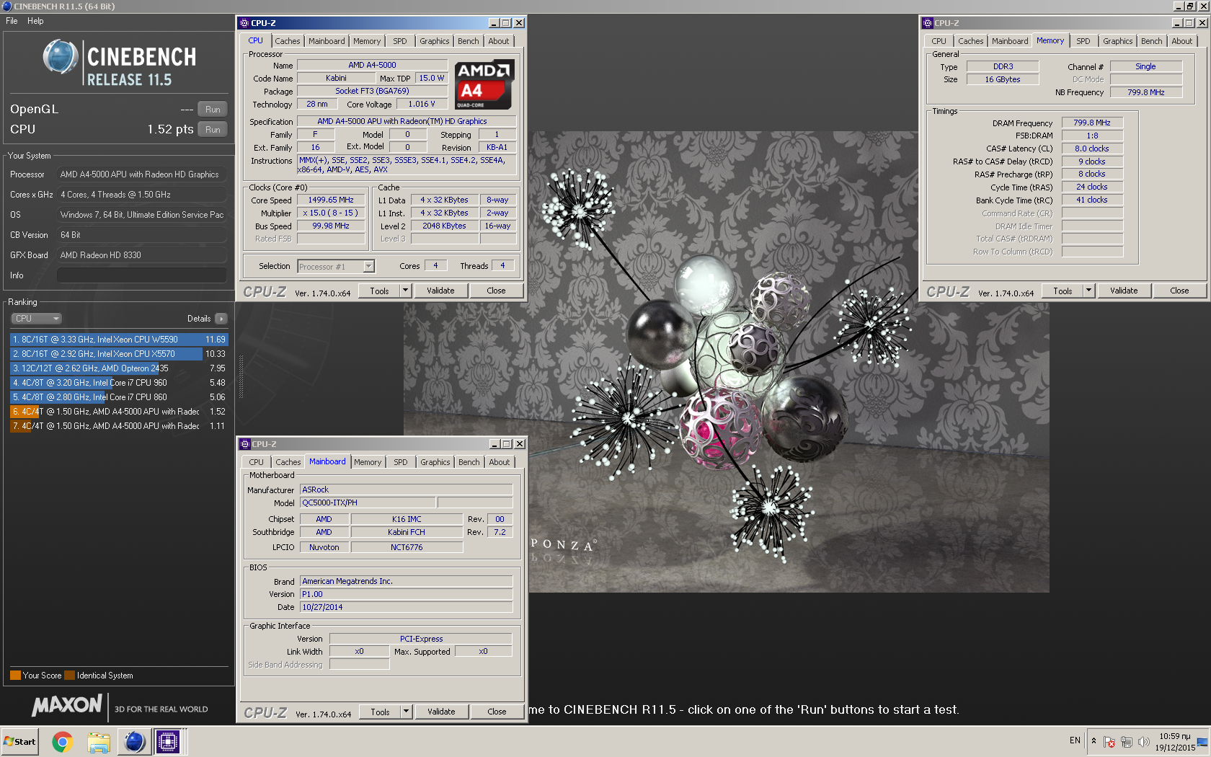Open CPU tab in Memory CPU-Z window
Screen dimensions: 1211x757
coord(939,41)
